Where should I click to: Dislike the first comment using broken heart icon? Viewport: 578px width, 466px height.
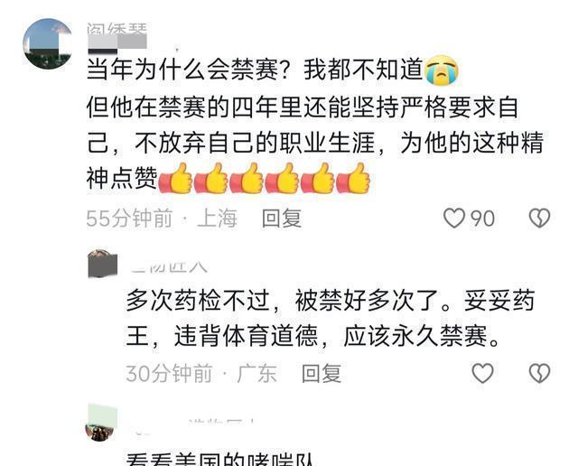click(x=539, y=218)
